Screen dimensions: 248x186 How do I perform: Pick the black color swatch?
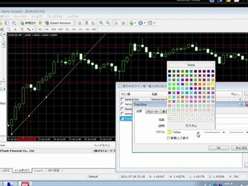coord(169,72)
